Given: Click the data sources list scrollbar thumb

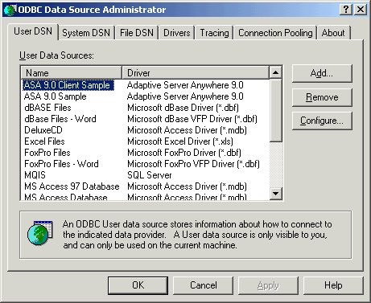Looking at the screenshot, I should click(275, 110).
